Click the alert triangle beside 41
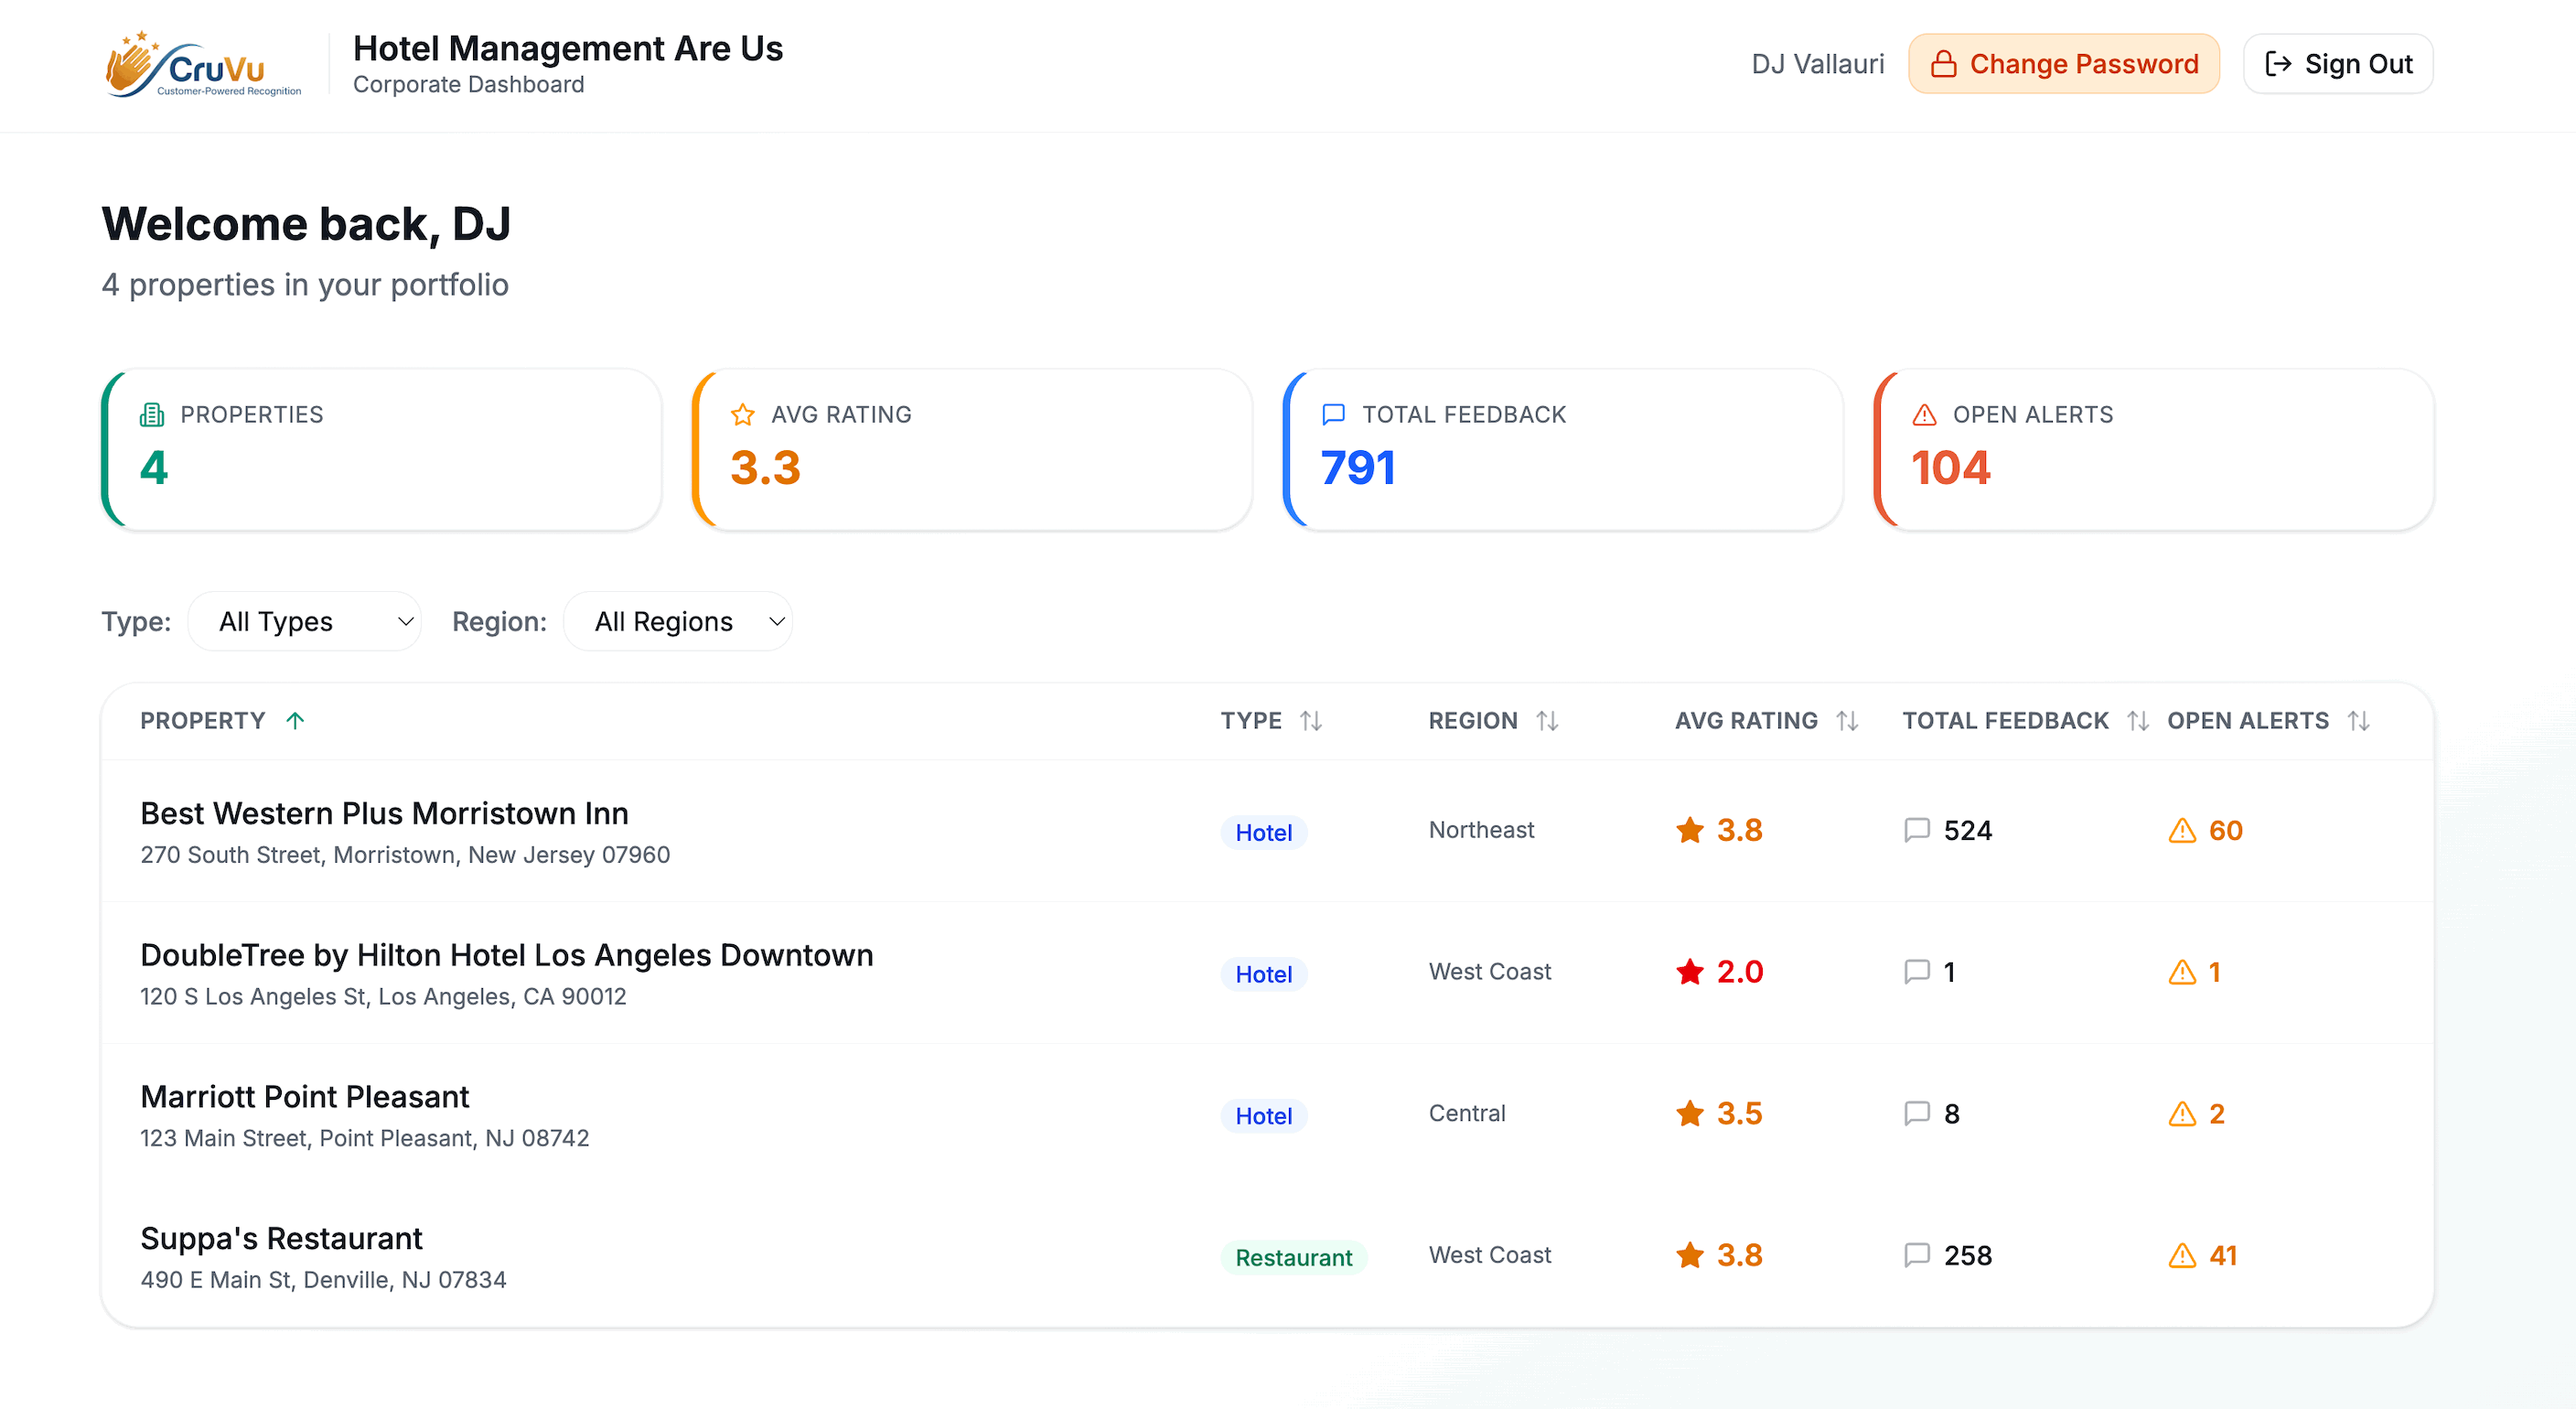This screenshot has width=2576, height=1409. [x=2182, y=1254]
